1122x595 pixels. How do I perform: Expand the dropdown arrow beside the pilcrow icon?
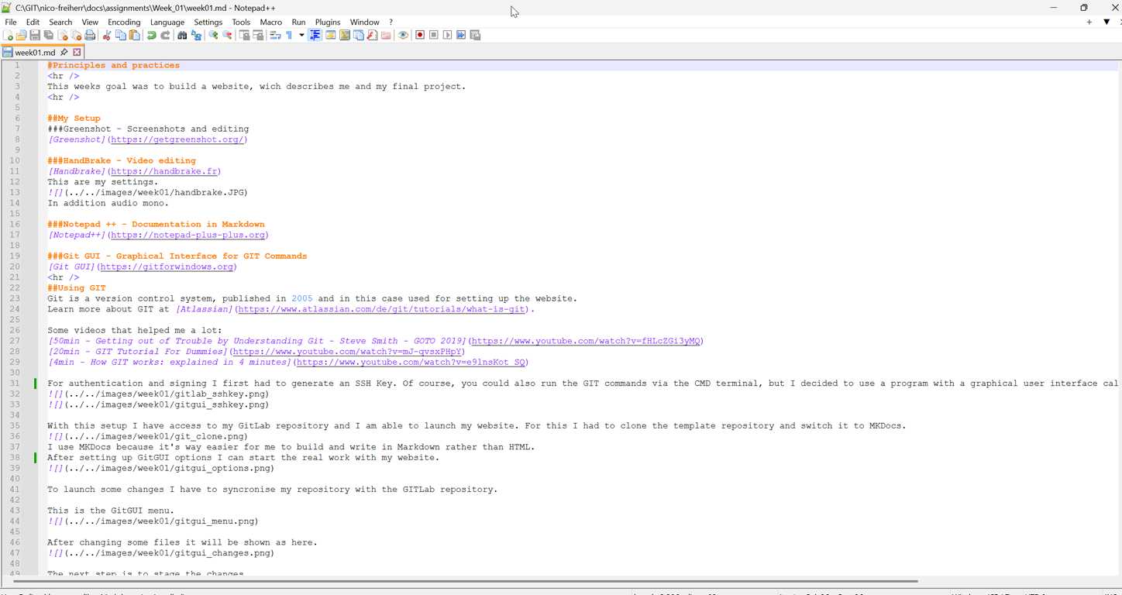301,35
